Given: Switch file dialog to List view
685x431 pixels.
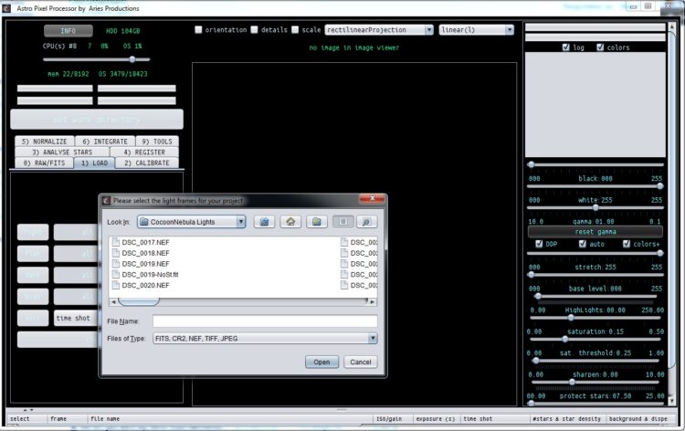Looking at the screenshot, I should click(342, 222).
